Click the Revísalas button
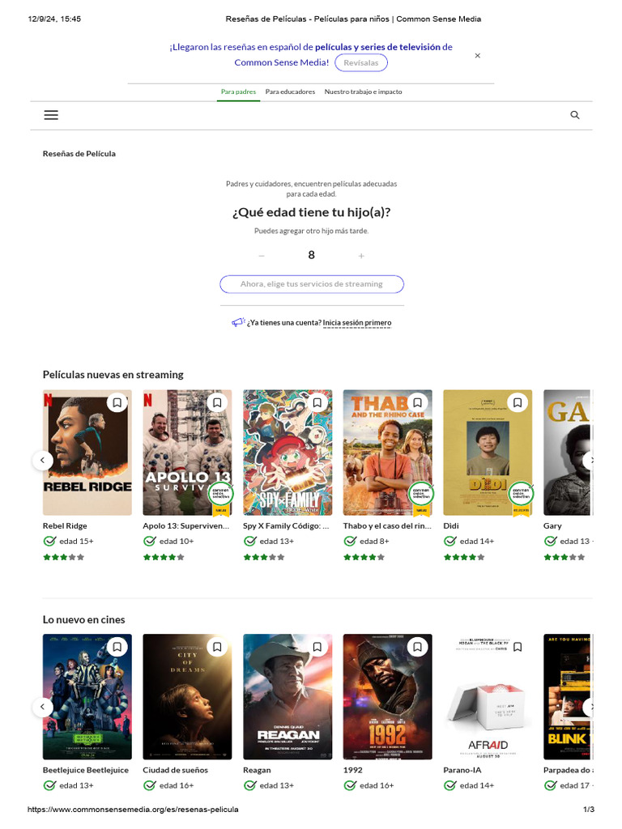Screen dimensions: 622x829 click(x=360, y=62)
